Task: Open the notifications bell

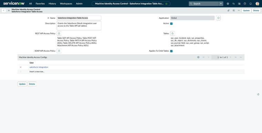Action: click(x=251, y=4)
